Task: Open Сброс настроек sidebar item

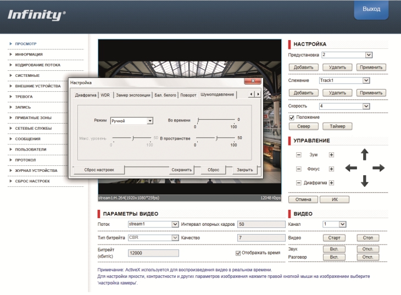Action: (x=32, y=181)
